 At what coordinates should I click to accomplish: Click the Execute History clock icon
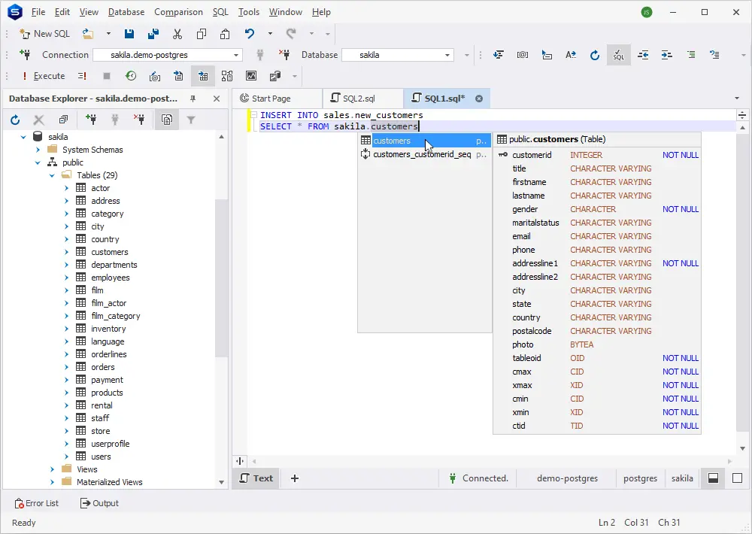pyautogui.click(x=131, y=76)
